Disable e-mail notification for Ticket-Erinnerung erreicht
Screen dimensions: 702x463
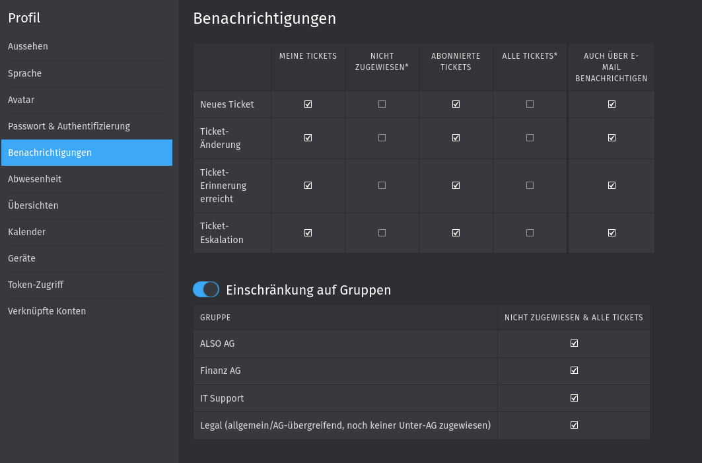click(x=612, y=186)
